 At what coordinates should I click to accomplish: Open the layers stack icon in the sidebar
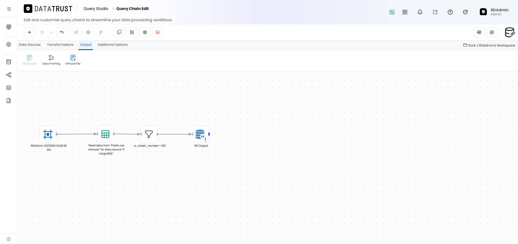(9, 88)
